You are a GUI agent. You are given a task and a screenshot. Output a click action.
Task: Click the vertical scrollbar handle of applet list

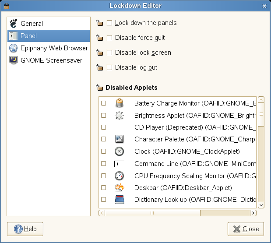pos(261,114)
